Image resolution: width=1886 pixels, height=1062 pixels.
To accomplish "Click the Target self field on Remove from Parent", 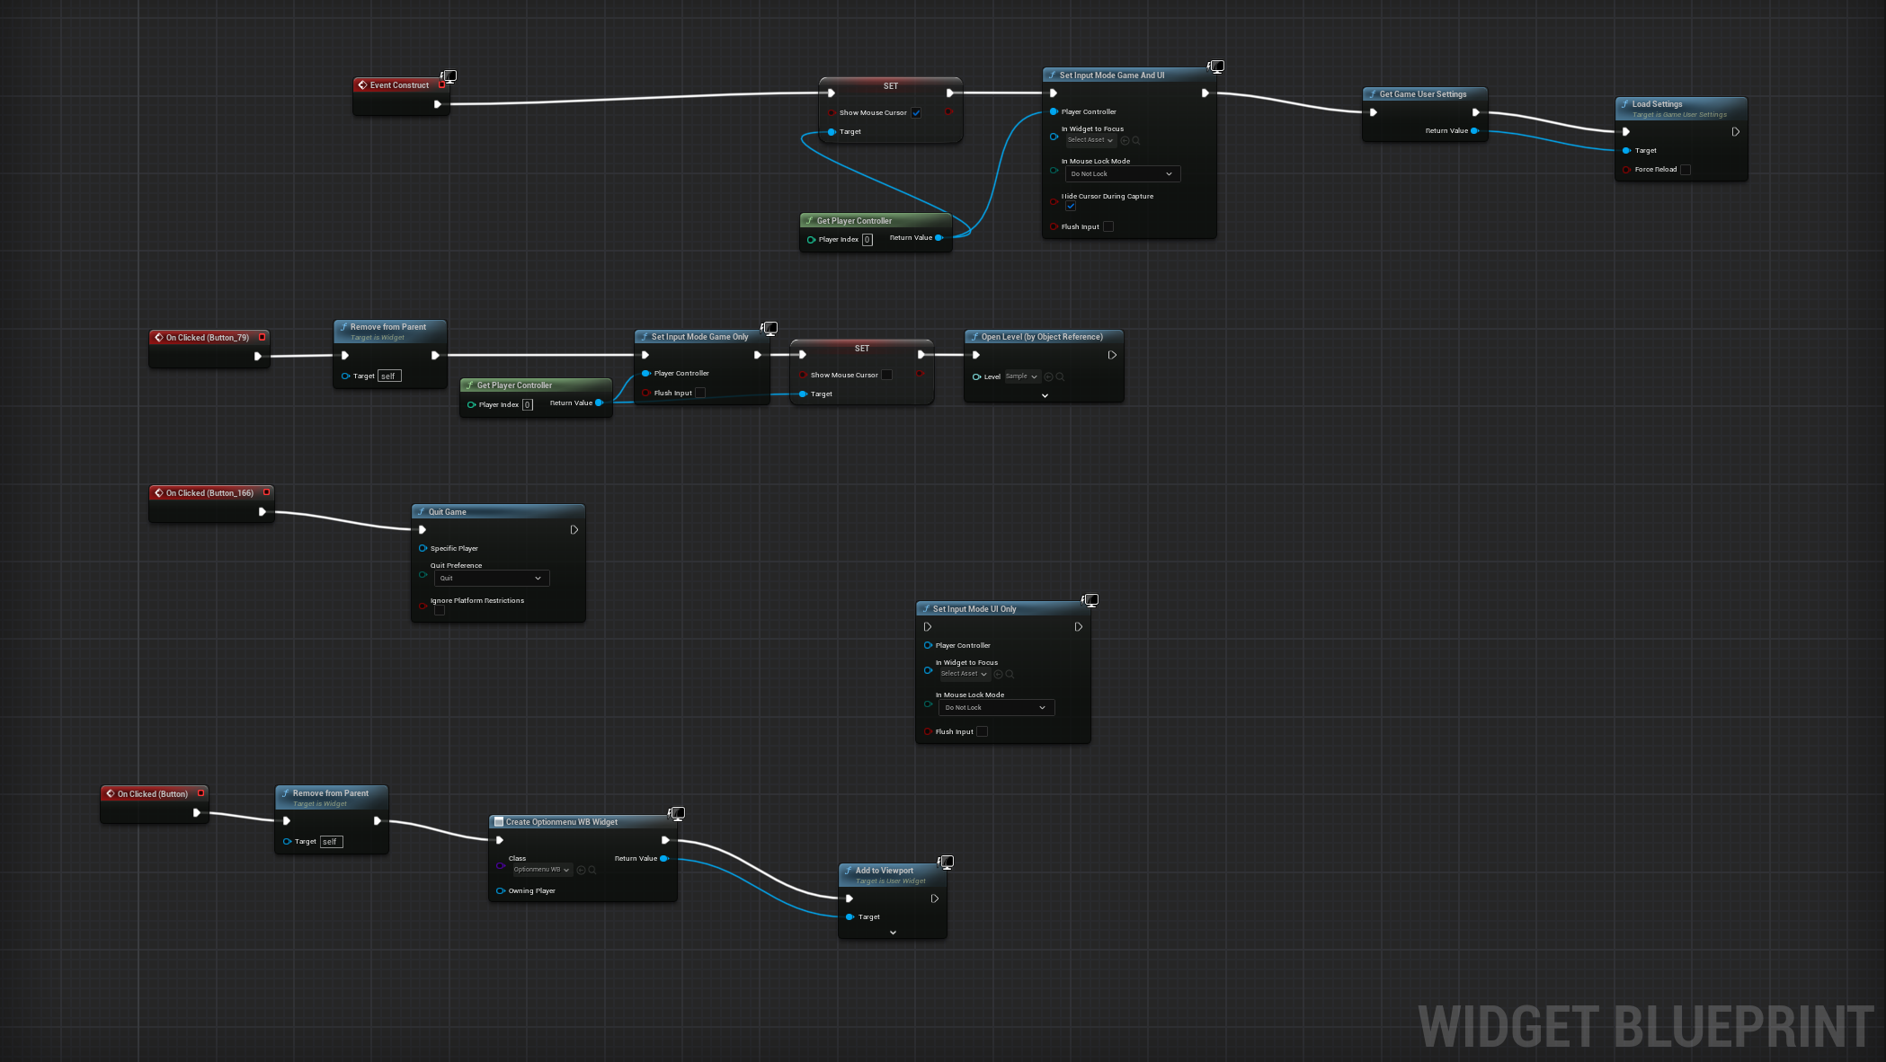I will coord(387,376).
